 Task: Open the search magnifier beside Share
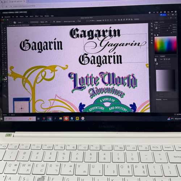[168, 15]
